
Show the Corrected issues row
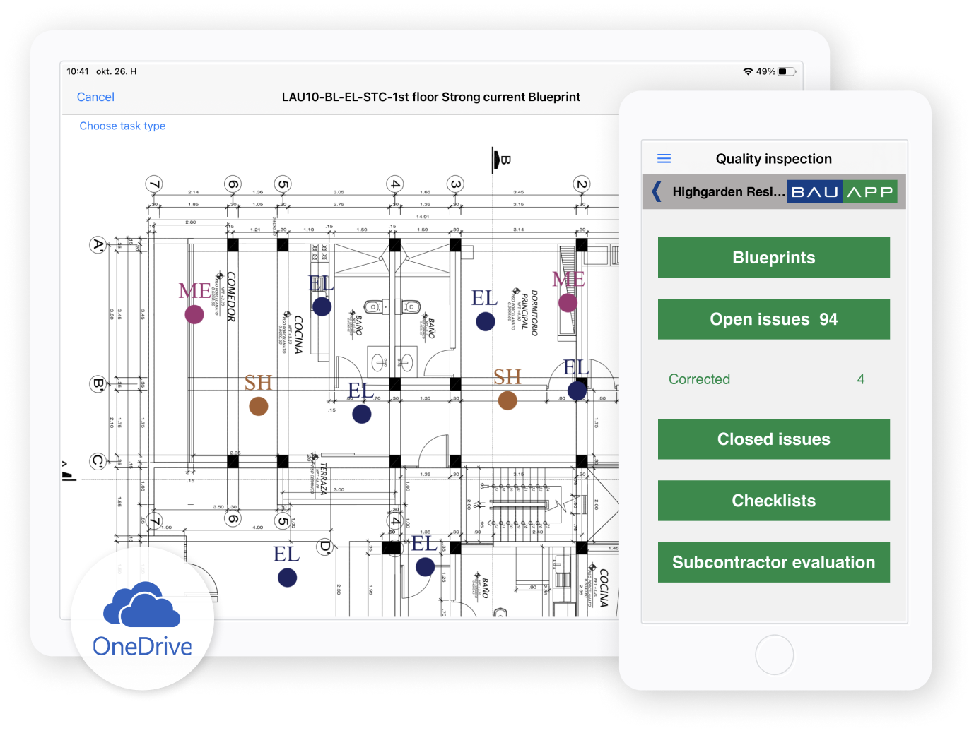(773, 379)
